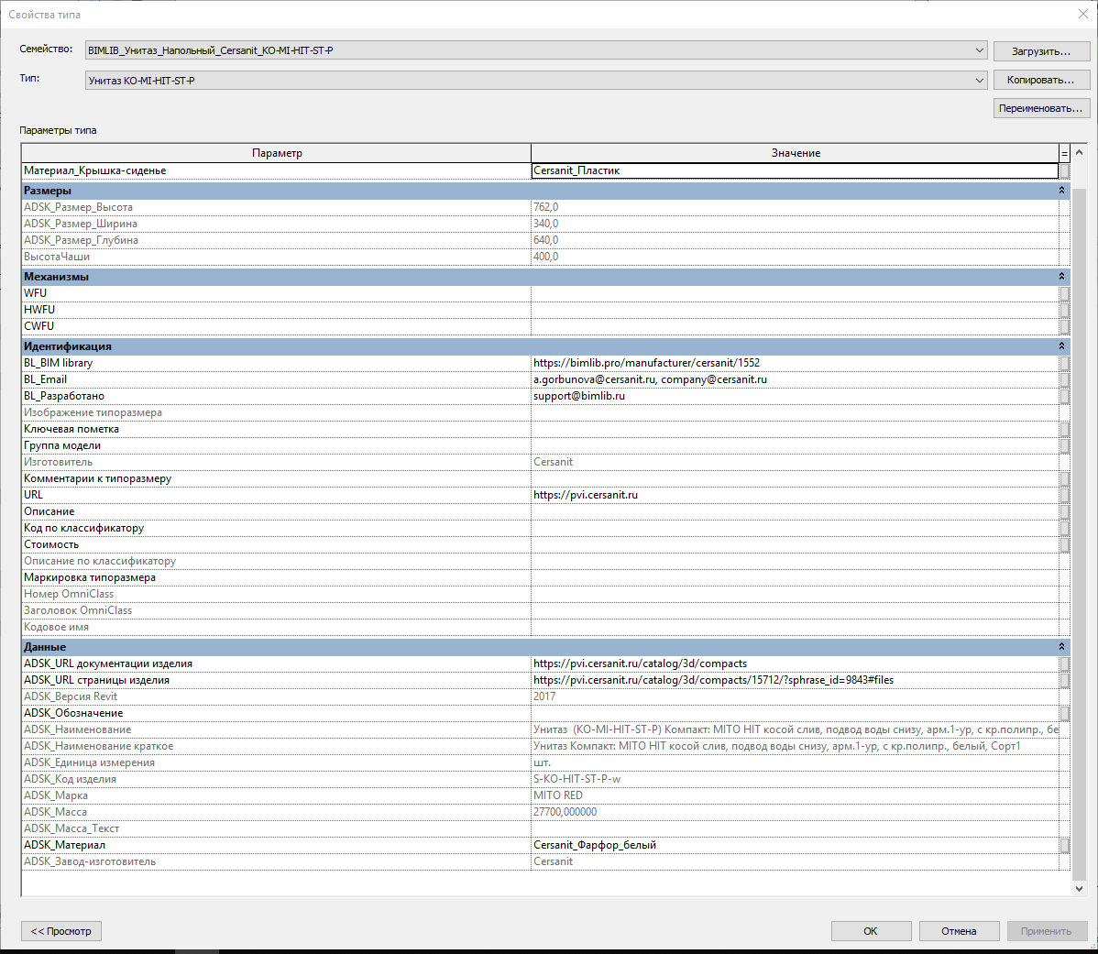
Task: Click the Отмена cancel button
Action: (959, 931)
